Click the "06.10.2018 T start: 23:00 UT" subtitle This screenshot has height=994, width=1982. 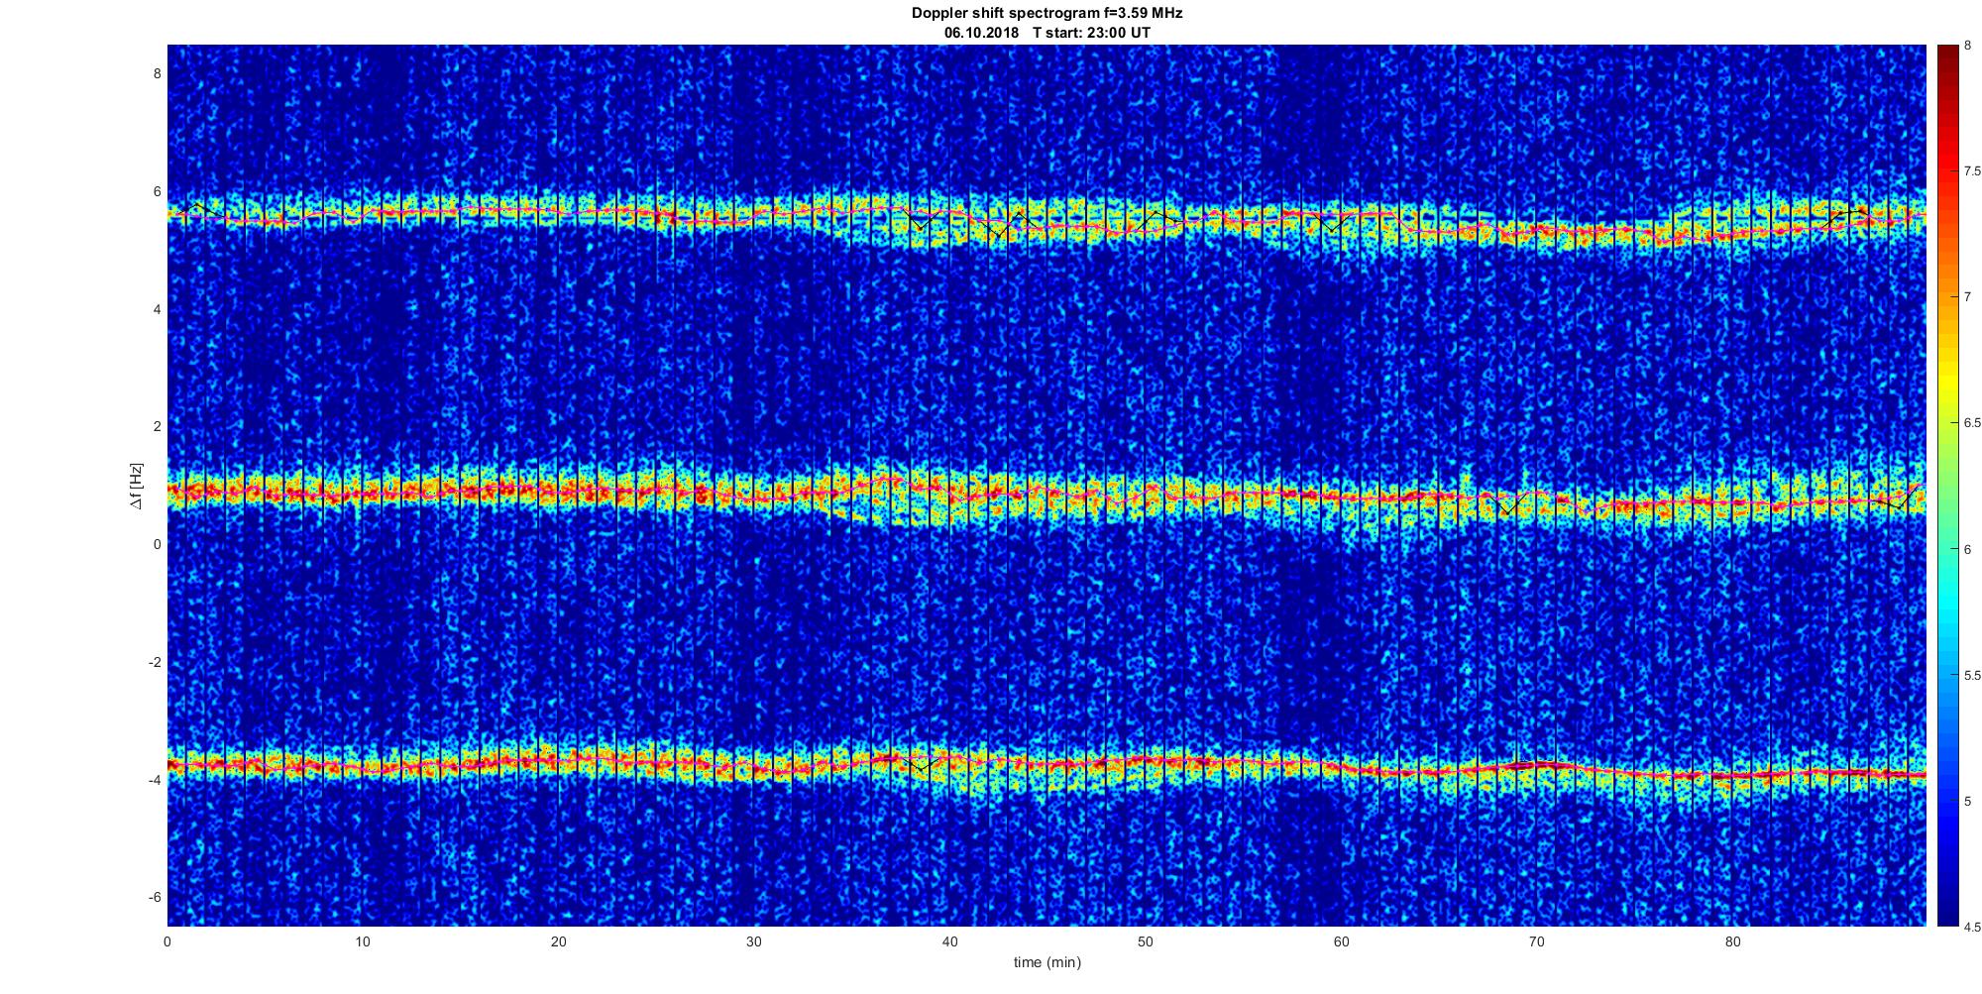[1047, 33]
